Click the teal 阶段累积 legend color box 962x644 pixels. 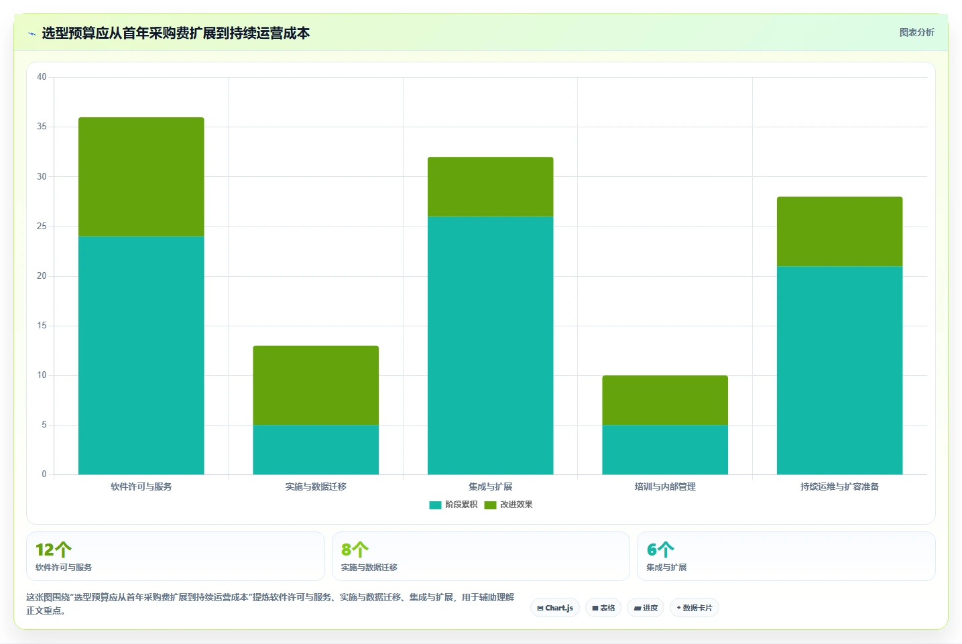click(435, 505)
